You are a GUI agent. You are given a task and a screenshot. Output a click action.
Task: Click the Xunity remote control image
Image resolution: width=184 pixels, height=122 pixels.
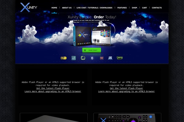click(127, 117)
